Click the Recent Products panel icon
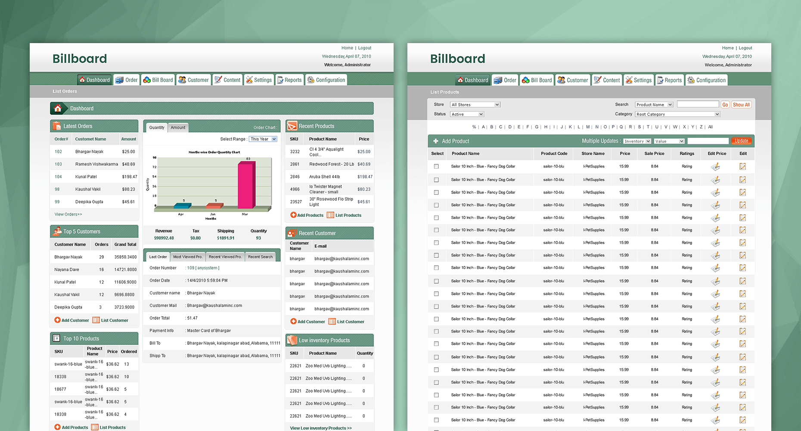Screen dimensions: 801x431 coord(292,126)
